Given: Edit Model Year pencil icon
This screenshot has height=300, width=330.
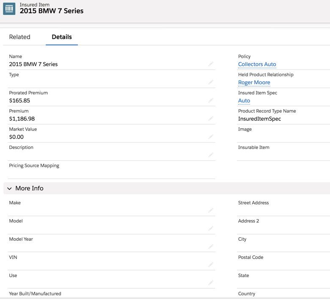Looking at the screenshot, I should click(x=211, y=247).
